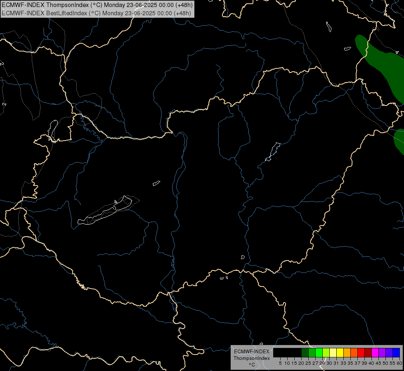Screen dimensions: 404x371
Task: Click the magenta 40–45 legend swatch
Action: click(x=375, y=353)
